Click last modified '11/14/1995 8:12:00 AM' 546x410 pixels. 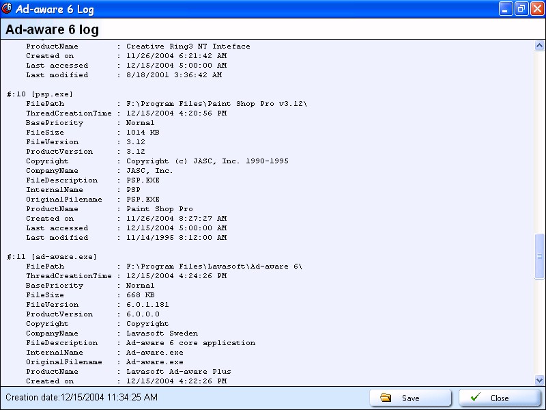[x=176, y=238]
